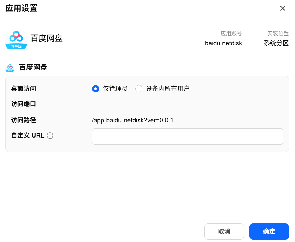Close the 应用设置 dialog with X
This screenshot has height=242, width=295.
point(282,8)
